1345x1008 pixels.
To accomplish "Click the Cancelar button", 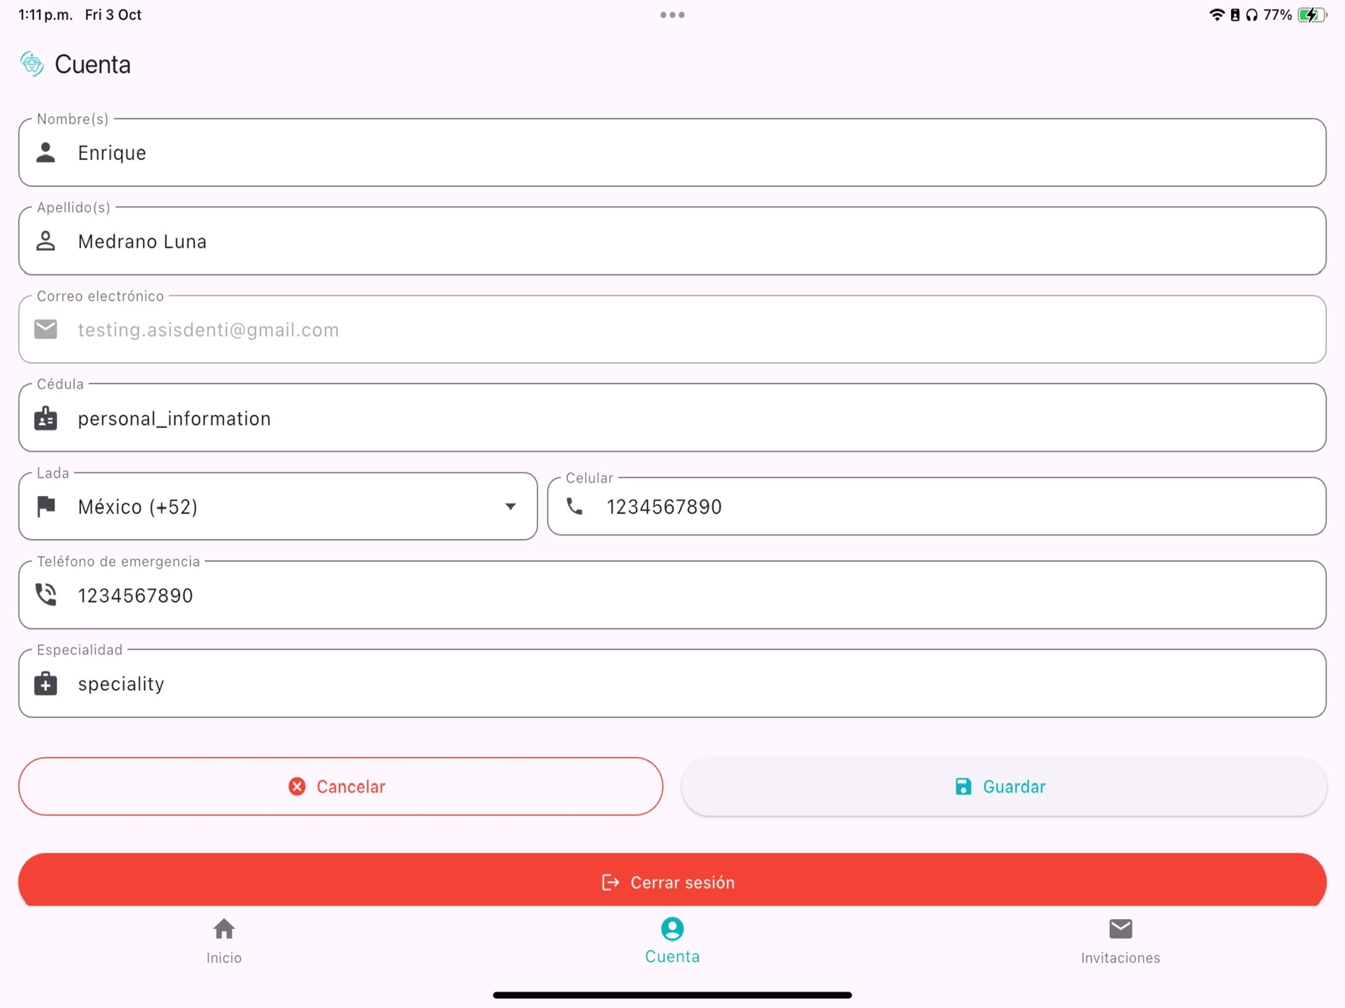I will (x=341, y=786).
